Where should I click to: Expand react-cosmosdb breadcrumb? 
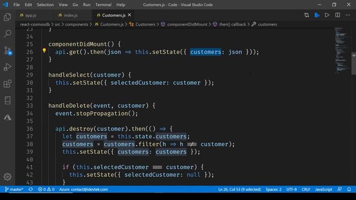[35, 24]
